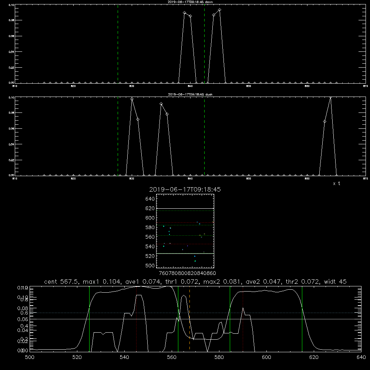Click the "620" y-axis label on scatter plot
This screenshot has width=370, height=370.
[x=150, y=208]
